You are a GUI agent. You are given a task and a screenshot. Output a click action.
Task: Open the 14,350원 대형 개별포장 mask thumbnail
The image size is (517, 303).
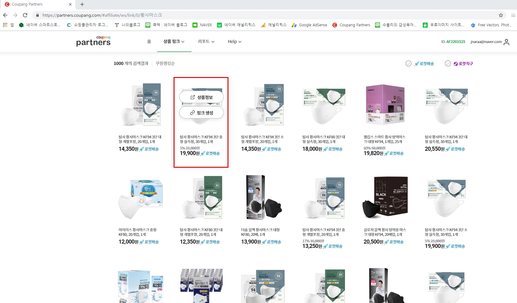[140, 105]
